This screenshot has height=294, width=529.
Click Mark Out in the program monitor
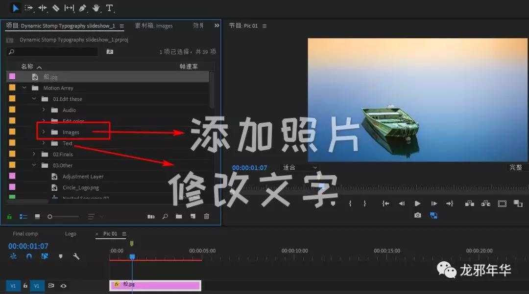[365, 204]
